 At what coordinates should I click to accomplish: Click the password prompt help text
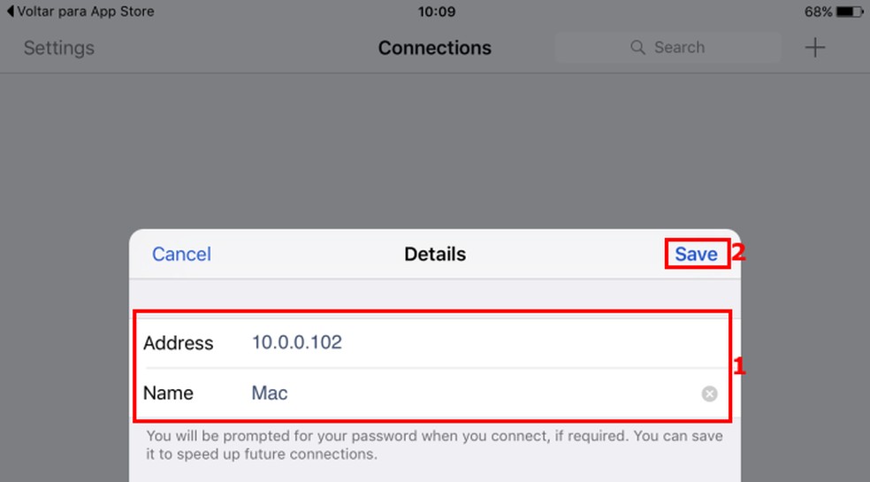433,446
